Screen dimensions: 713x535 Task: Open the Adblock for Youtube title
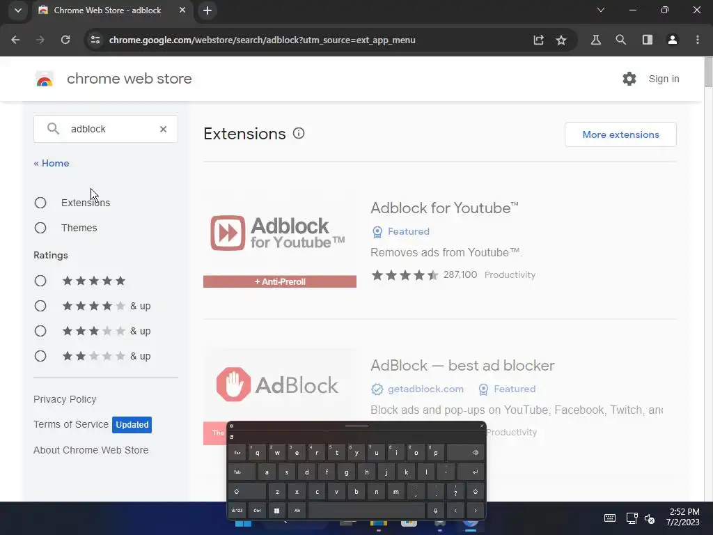click(445, 208)
